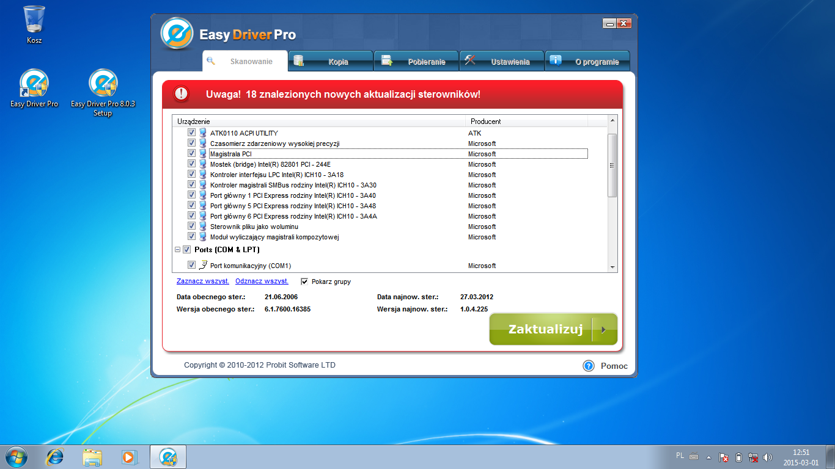Uncheck the ATK0110 ACPI UTILITY checkbox
Viewport: 835px width, 469px height.
191,133
